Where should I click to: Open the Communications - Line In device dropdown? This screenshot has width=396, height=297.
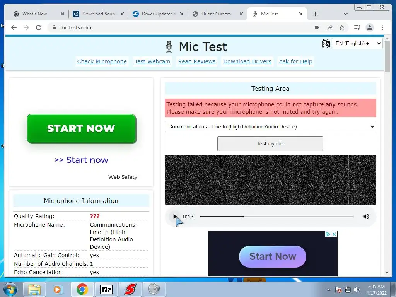[270, 126]
